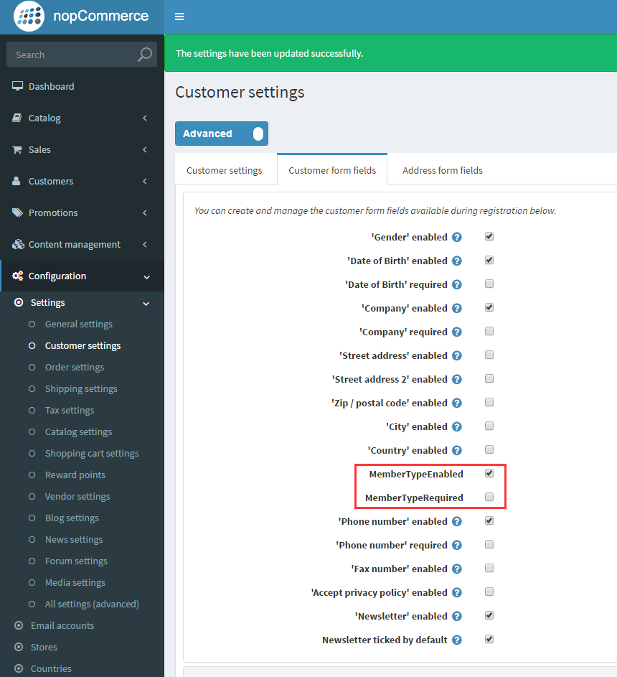Screen dimensions: 617x677
Task: Open Reward points settings
Action: point(75,475)
